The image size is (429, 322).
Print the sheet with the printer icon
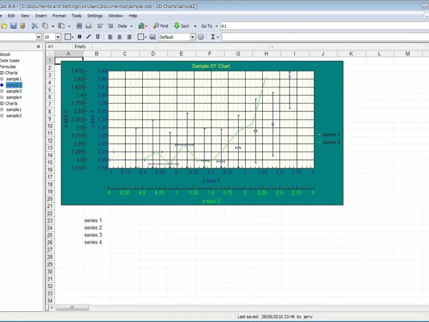pos(88,26)
